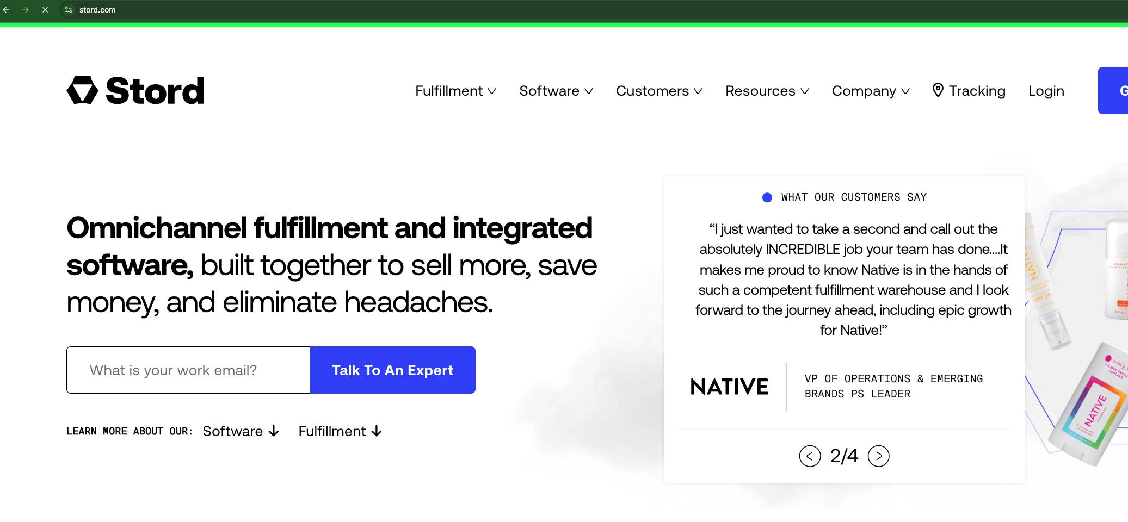
Task: Expand the Customers navigation menu
Action: click(x=659, y=91)
